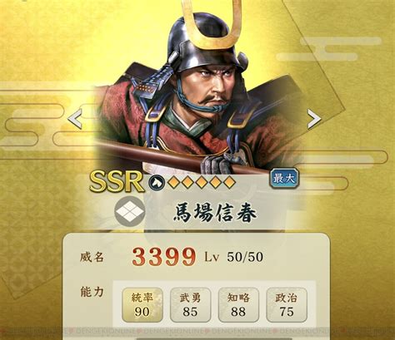Tap the last orange rank diamond
This screenshot has width=395, height=340.
[229, 182]
